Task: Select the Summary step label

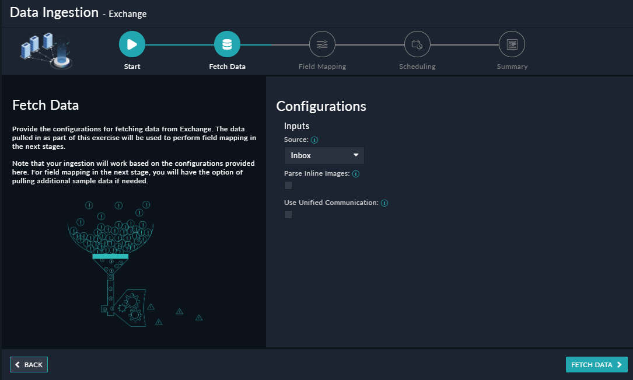Action: tap(512, 67)
